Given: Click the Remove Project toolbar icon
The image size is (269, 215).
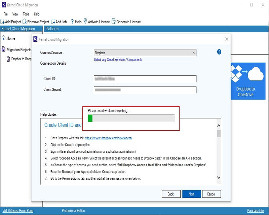Looking at the screenshot, I should [25, 22].
